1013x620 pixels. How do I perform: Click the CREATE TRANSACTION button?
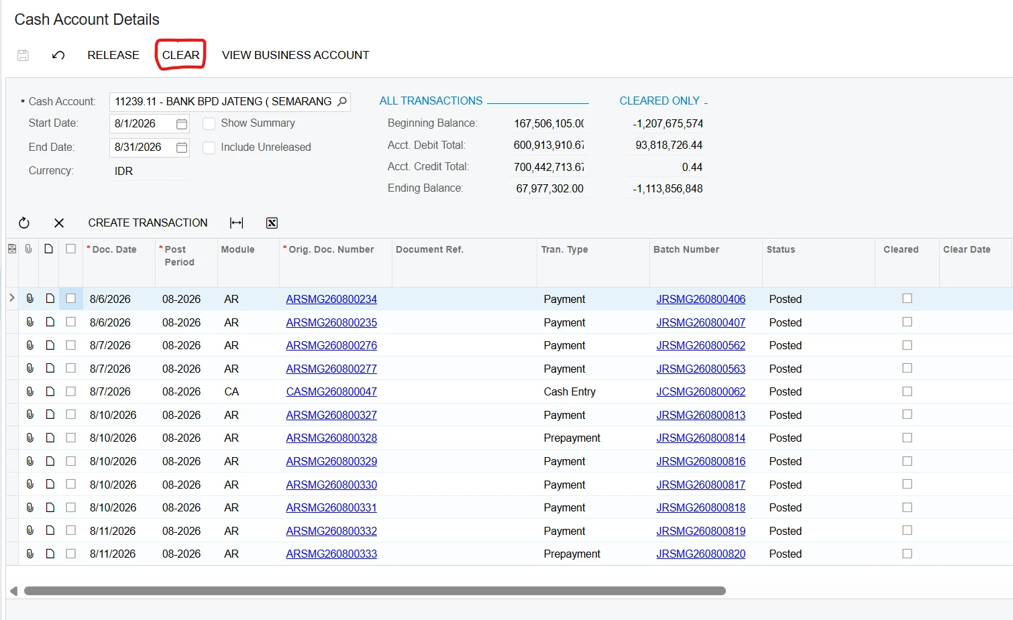(148, 223)
